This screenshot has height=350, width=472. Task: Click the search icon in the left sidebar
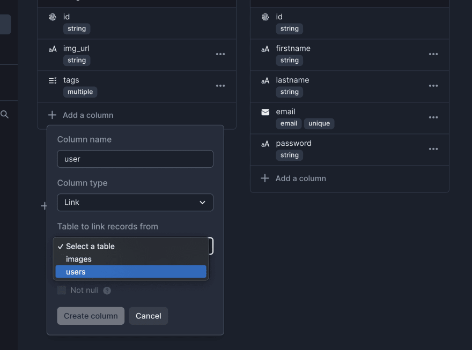coord(4,114)
